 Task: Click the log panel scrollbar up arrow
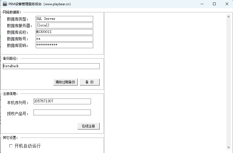228,17
